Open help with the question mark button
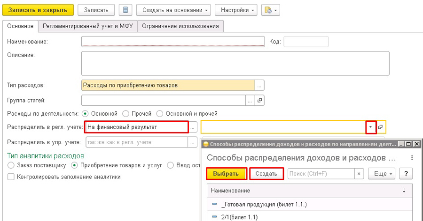Image resolution: width=423 pixels, height=221 pixels. [406, 174]
